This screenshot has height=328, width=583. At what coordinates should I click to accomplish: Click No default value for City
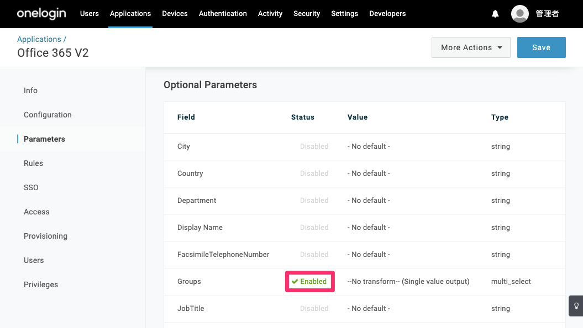pyautogui.click(x=369, y=147)
